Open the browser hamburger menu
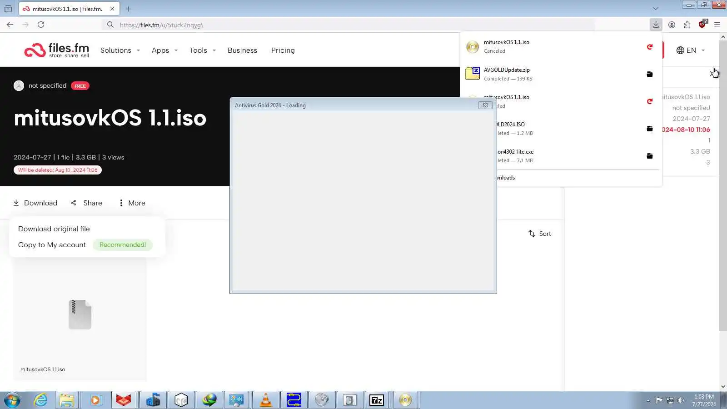 [x=717, y=25]
